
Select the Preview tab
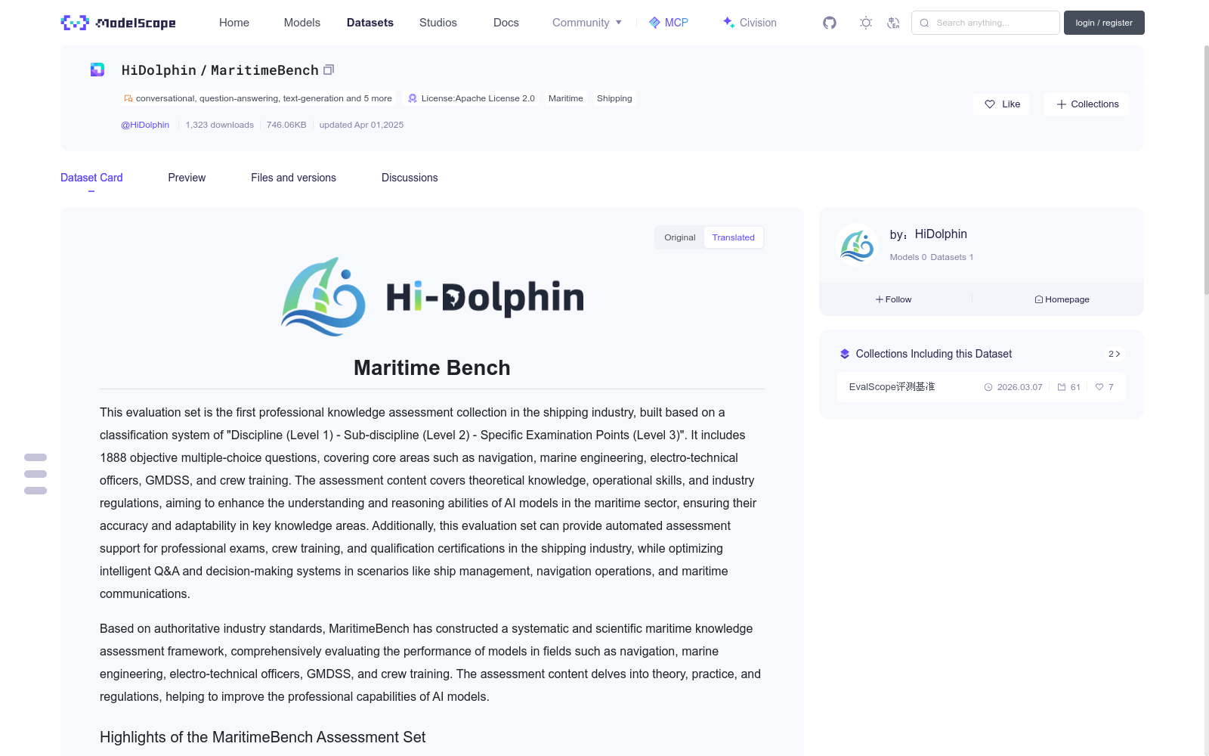click(x=187, y=178)
